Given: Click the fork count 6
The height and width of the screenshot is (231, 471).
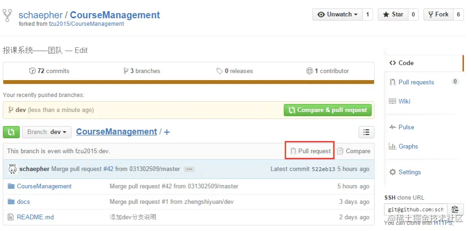Looking at the screenshot, I should pyautogui.click(x=458, y=15).
